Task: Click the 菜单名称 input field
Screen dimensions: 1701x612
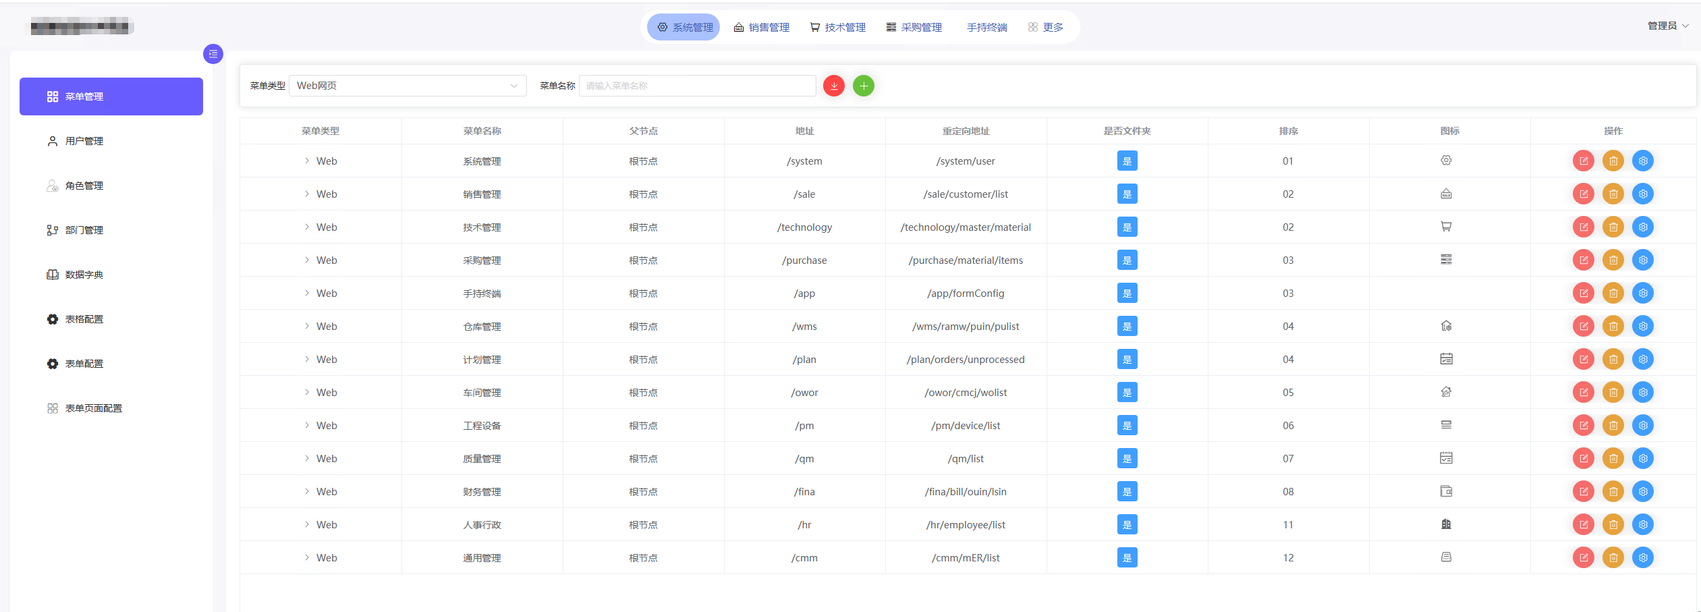Action: (698, 86)
